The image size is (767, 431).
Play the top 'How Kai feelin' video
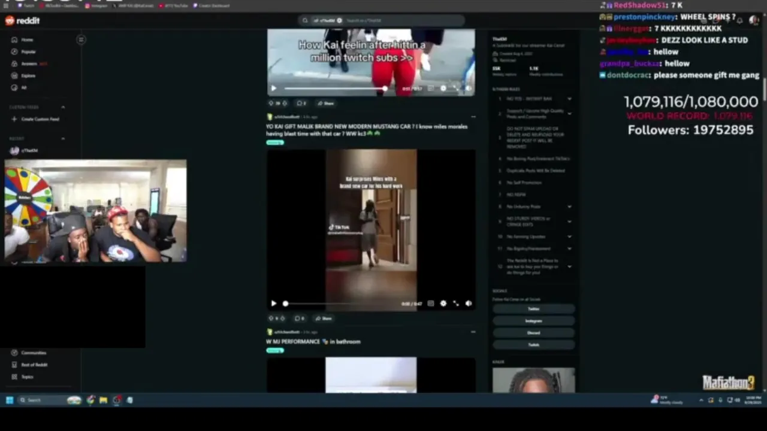tap(274, 89)
